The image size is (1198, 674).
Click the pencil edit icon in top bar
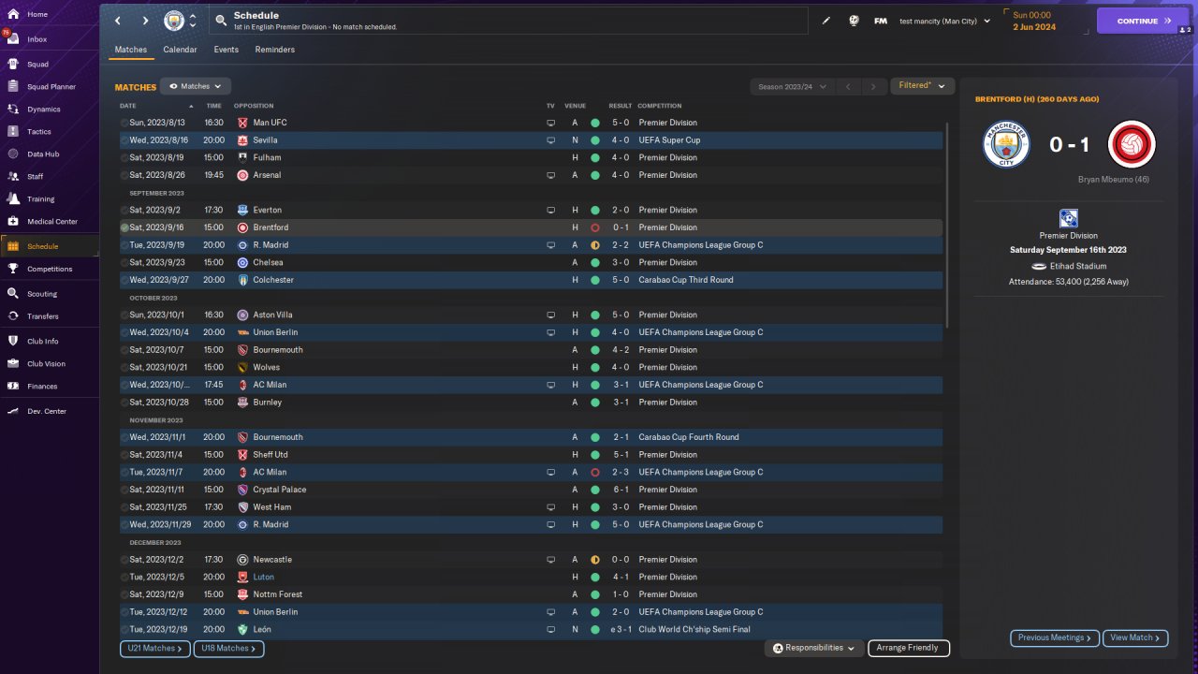[x=826, y=21]
